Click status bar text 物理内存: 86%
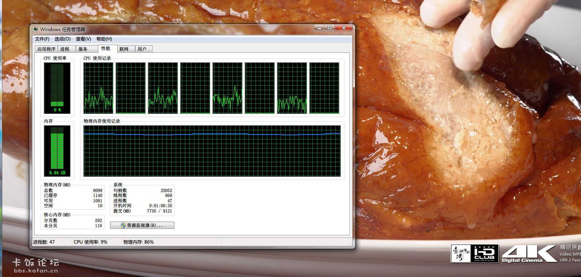 click(x=139, y=242)
